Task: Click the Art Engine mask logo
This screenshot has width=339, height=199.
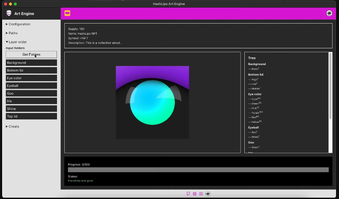Action: (9, 13)
